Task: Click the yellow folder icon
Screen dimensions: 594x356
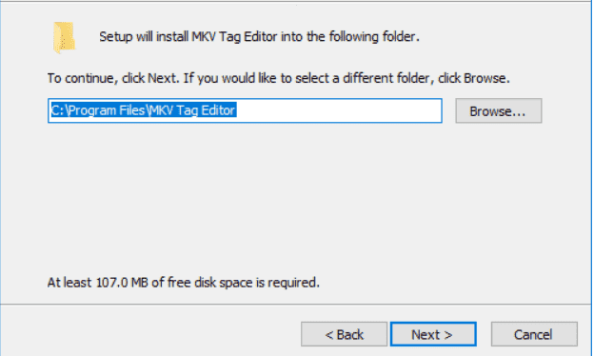Action: coord(65,37)
